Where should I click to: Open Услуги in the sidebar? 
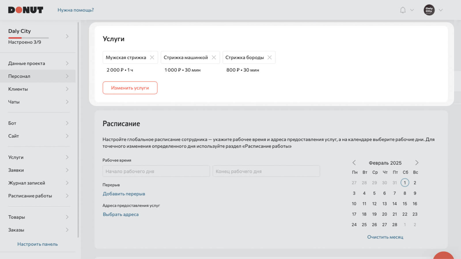click(38, 157)
